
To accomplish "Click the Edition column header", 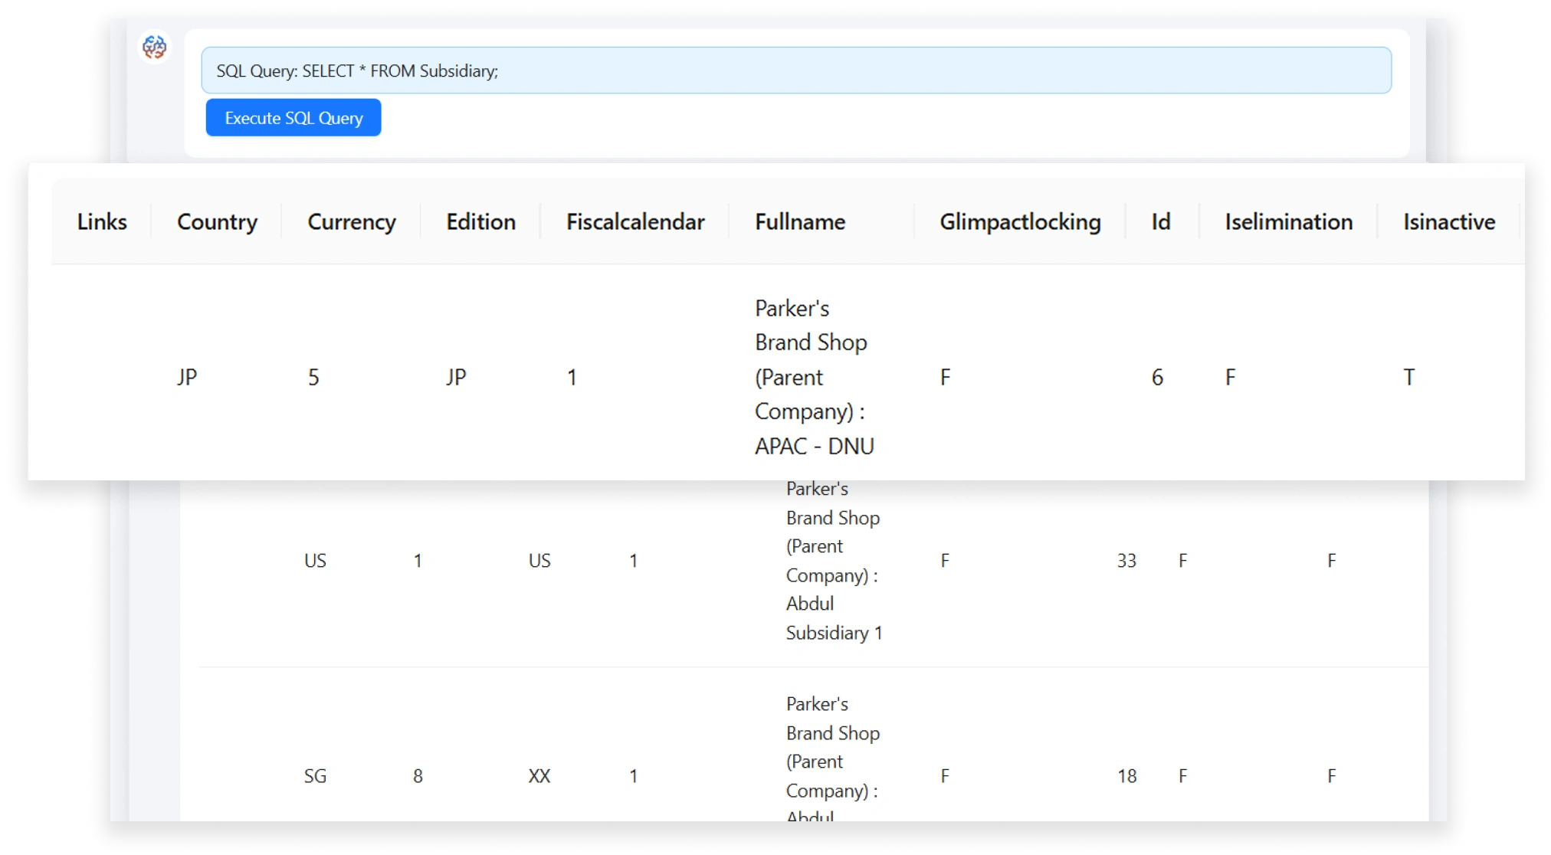I will pyautogui.click(x=481, y=222).
